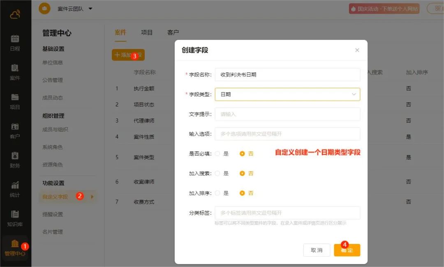
Task: Select 否 radio for 加入排序
Action: [242, 193]
